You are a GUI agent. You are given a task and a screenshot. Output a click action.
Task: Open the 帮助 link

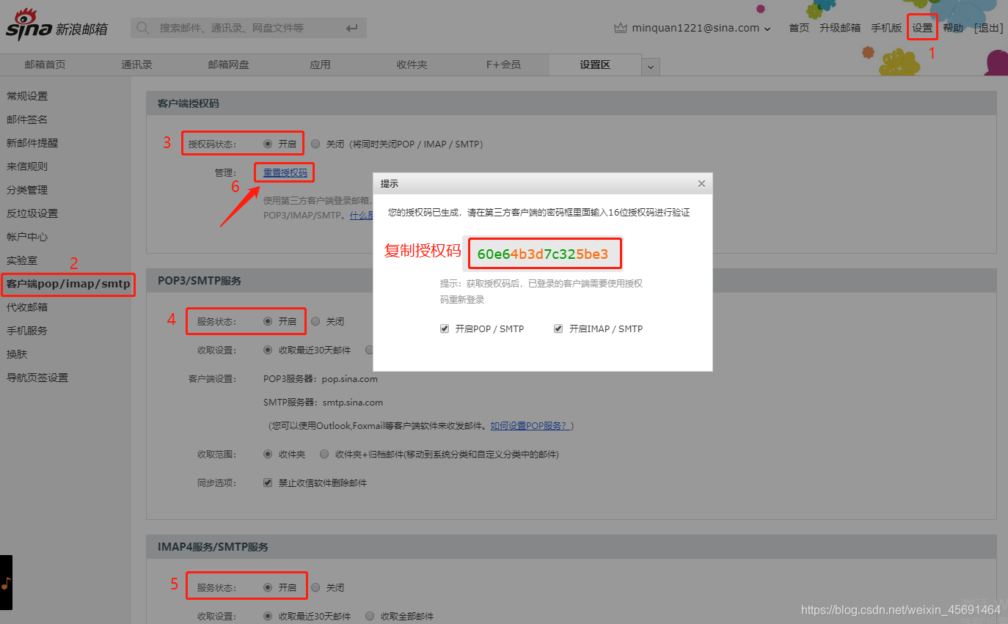[953, 28]
